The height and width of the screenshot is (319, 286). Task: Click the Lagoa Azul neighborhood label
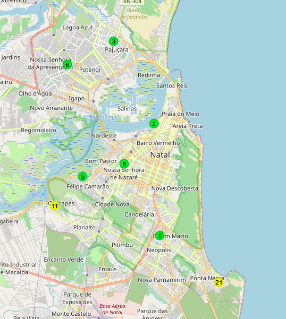point(77,27)
